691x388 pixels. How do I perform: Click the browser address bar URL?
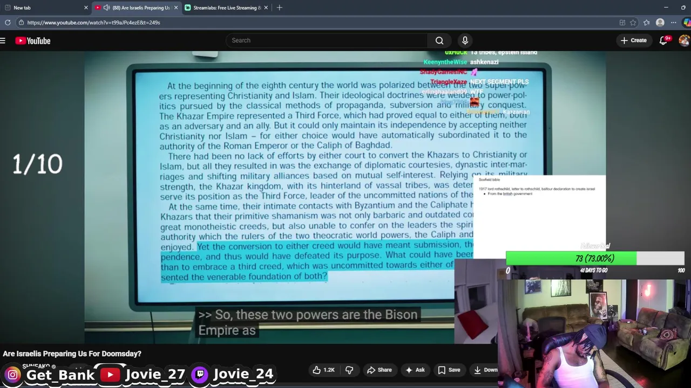click(x=93, y=23)
